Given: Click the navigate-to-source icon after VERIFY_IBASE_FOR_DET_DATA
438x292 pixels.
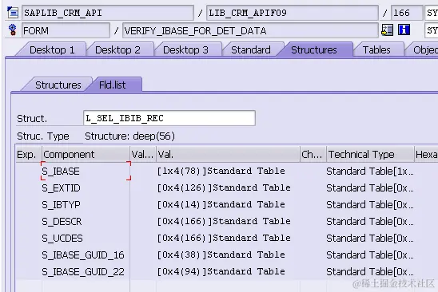Looking at the screenshot, I should tap(388, 30).
